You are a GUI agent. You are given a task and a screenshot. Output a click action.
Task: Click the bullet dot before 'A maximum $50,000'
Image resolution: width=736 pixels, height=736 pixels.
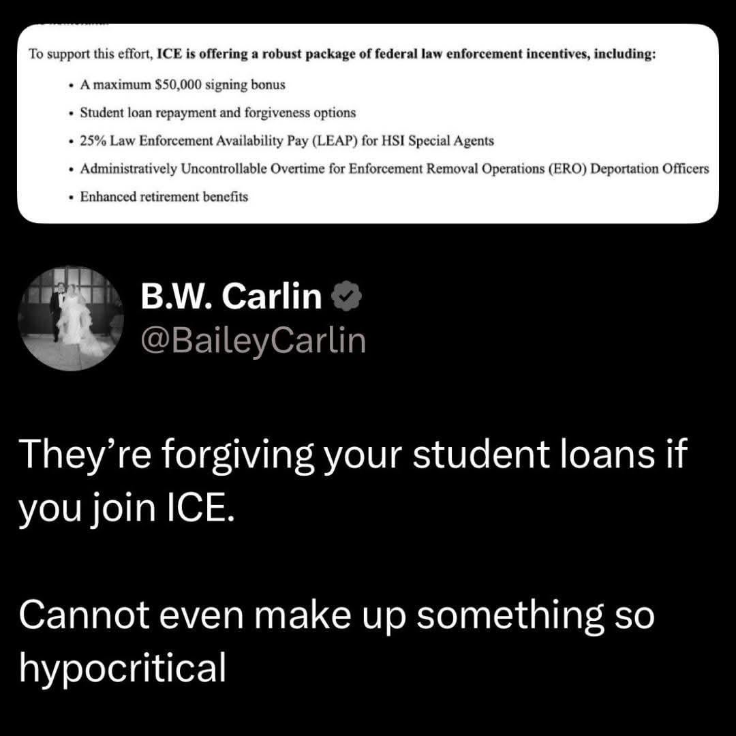(70, 86)
